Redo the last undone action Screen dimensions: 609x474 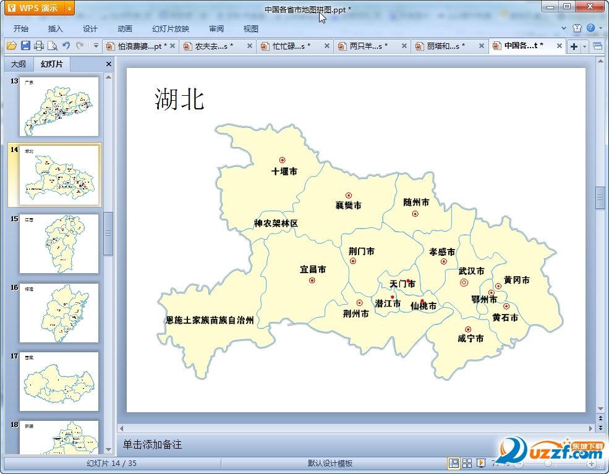(x=80, y=46)
